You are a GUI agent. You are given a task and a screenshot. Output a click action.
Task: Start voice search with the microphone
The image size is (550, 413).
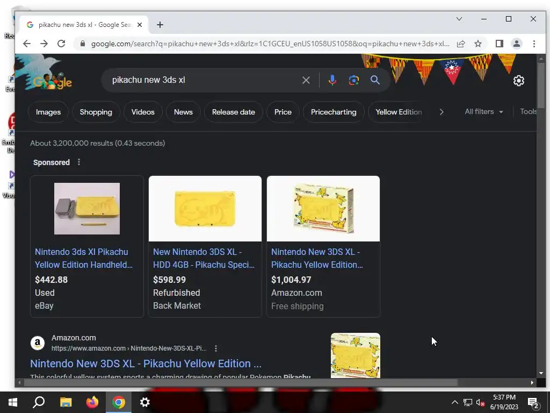pyautogui.click(x=332, y=80)
